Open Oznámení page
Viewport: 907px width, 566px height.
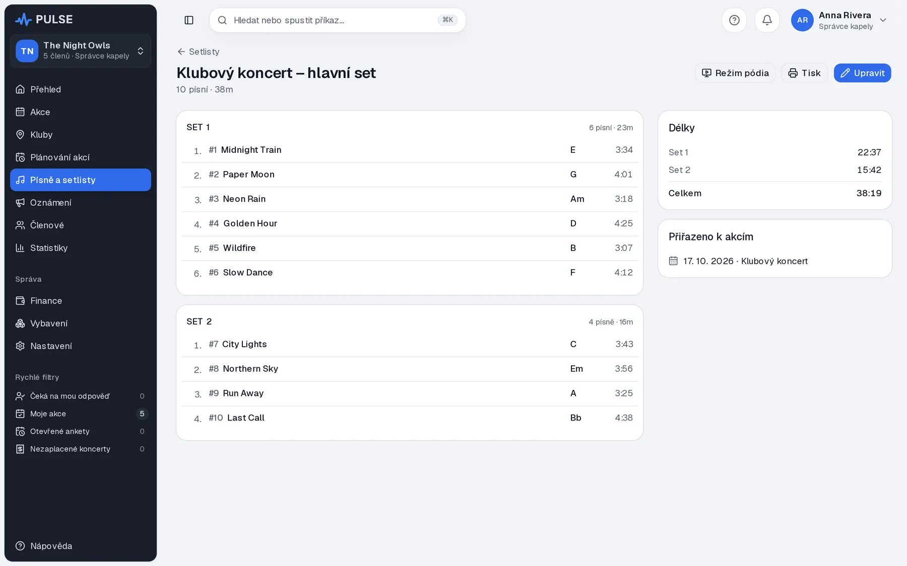pyautogui.click(x=81, y=202)
